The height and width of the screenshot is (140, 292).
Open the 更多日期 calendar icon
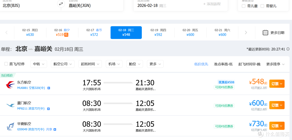tap(265, 33)
